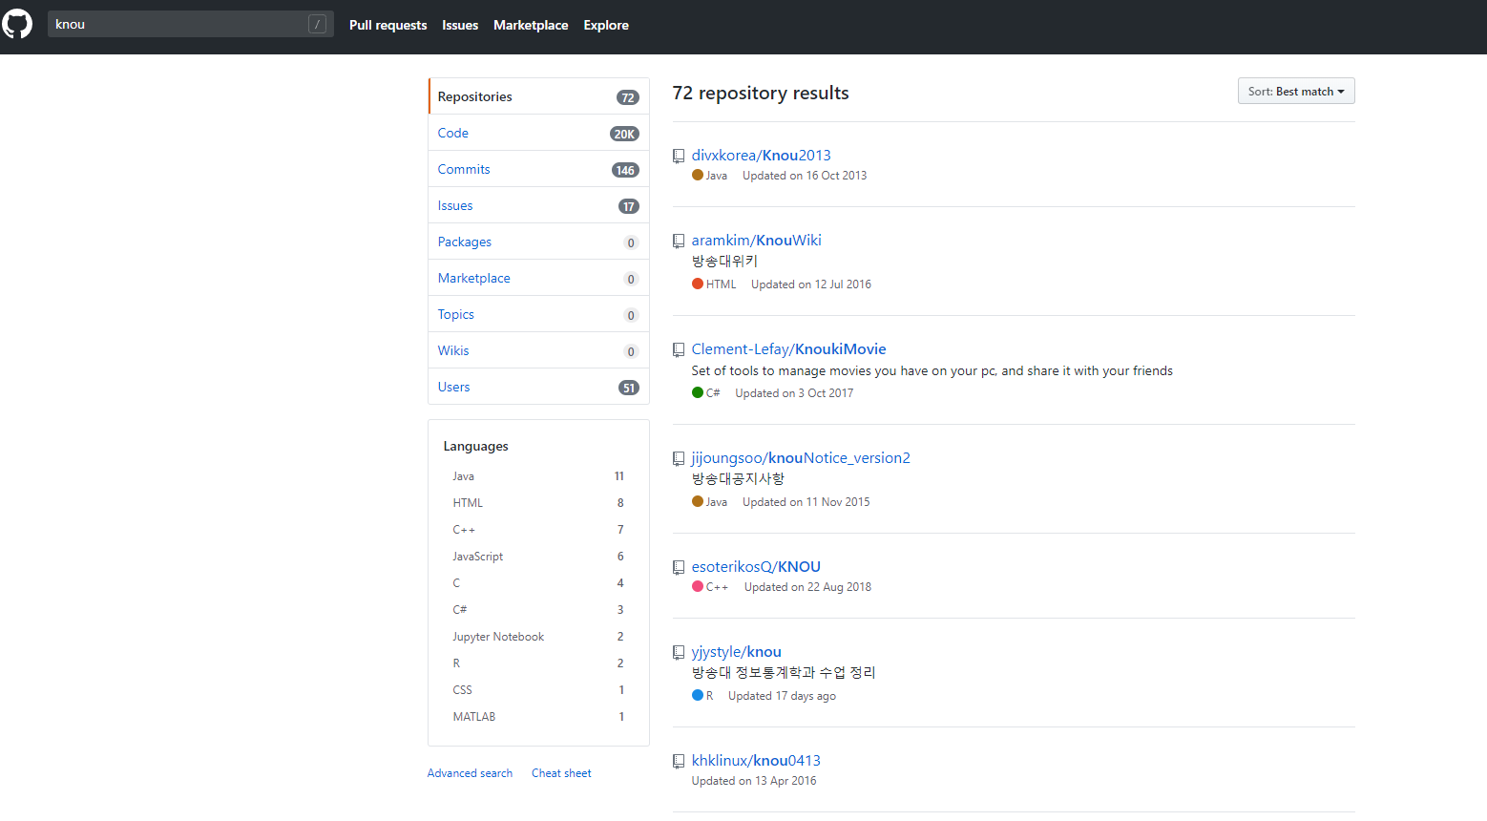Open yjystyle/knou repository

(x=736, y=652)
